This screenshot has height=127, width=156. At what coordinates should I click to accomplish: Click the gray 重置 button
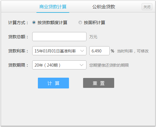99,83
